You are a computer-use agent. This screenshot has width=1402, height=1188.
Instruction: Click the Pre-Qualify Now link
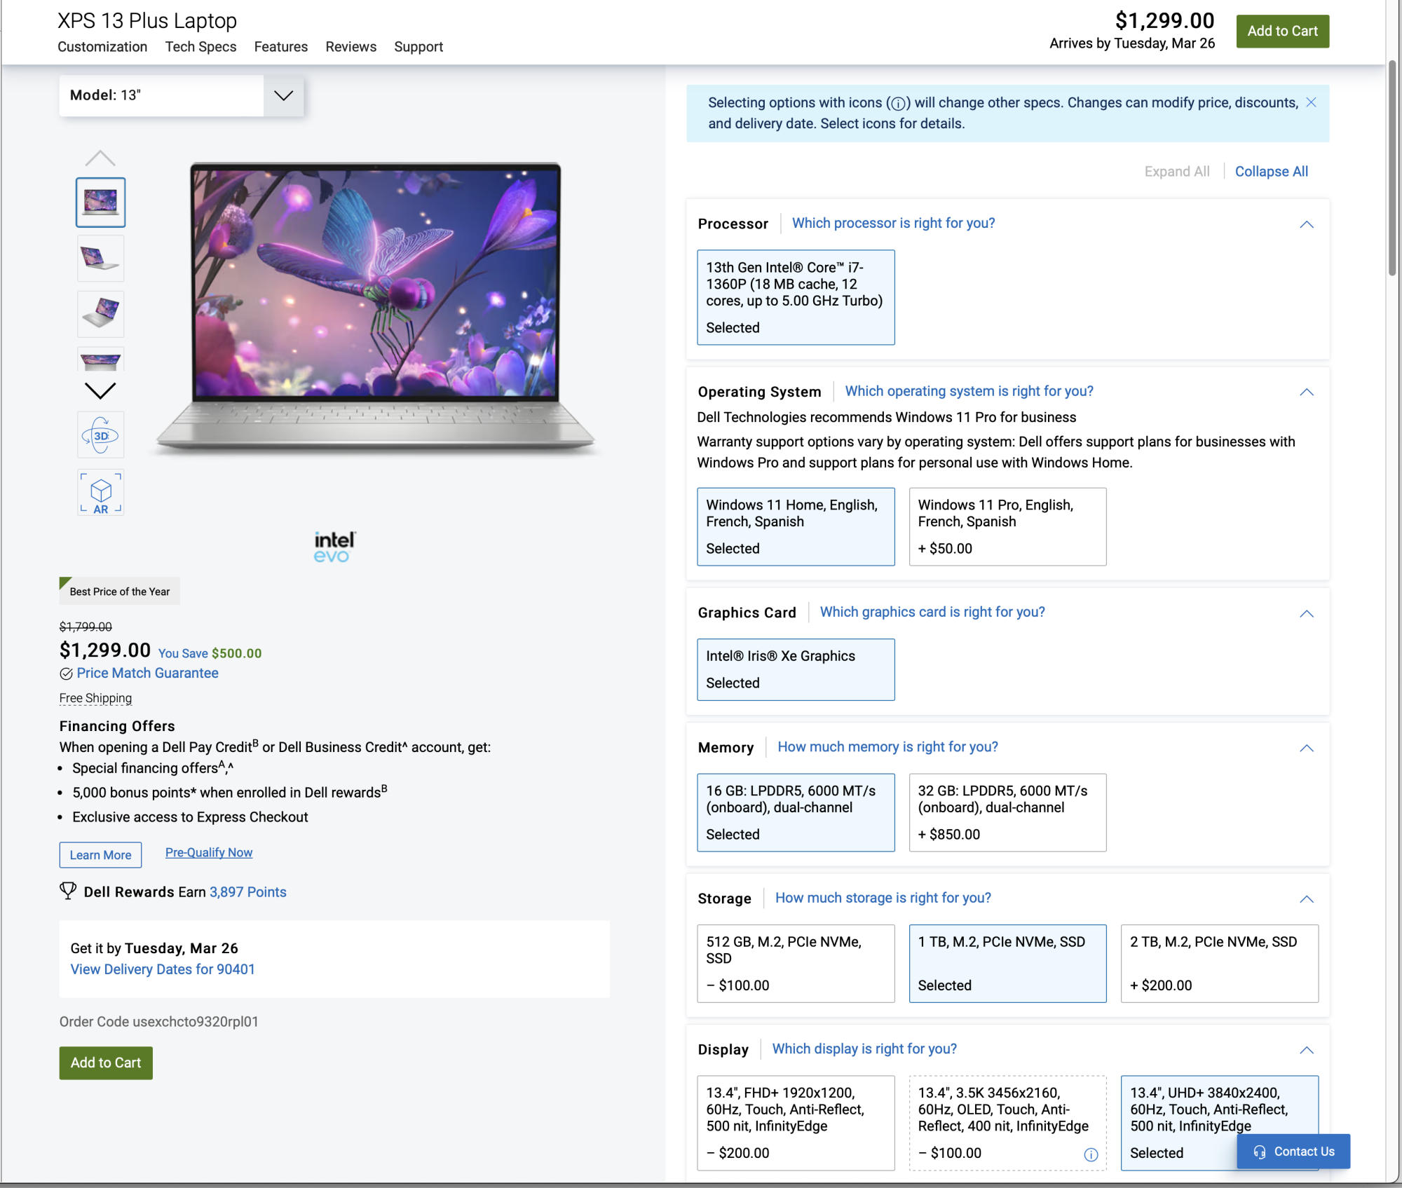209,852
